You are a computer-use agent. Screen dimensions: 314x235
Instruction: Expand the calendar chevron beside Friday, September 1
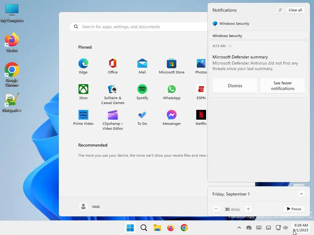click(301, 194)
